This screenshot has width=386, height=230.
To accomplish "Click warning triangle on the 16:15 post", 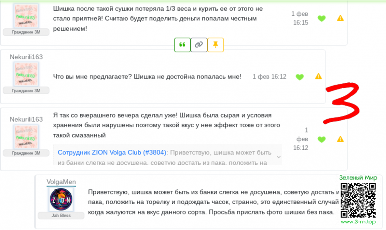I will point(340,18).
